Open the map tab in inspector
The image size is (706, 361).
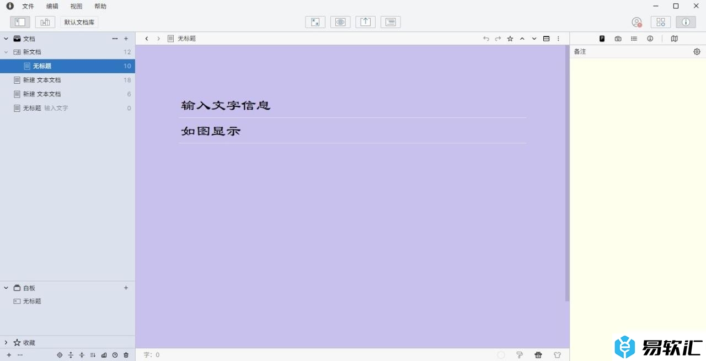pyautogui.click(x=674, y=39)
